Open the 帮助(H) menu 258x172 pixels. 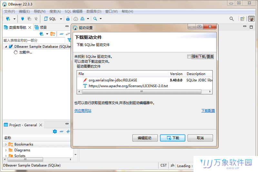(x=127, y=11)
